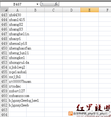Click the formula bar input area
Image resolution: width=111 pixels, height=117 pixels.
click(x=85, y=4)
